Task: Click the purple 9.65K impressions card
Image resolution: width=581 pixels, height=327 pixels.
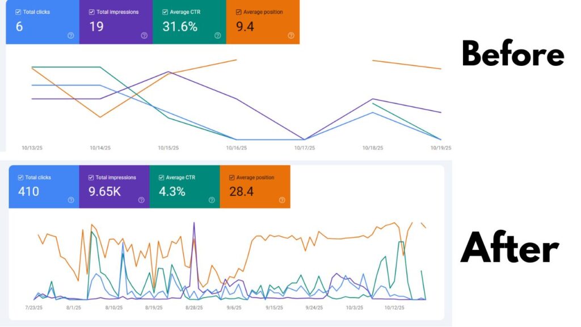Action: (113, 187)
